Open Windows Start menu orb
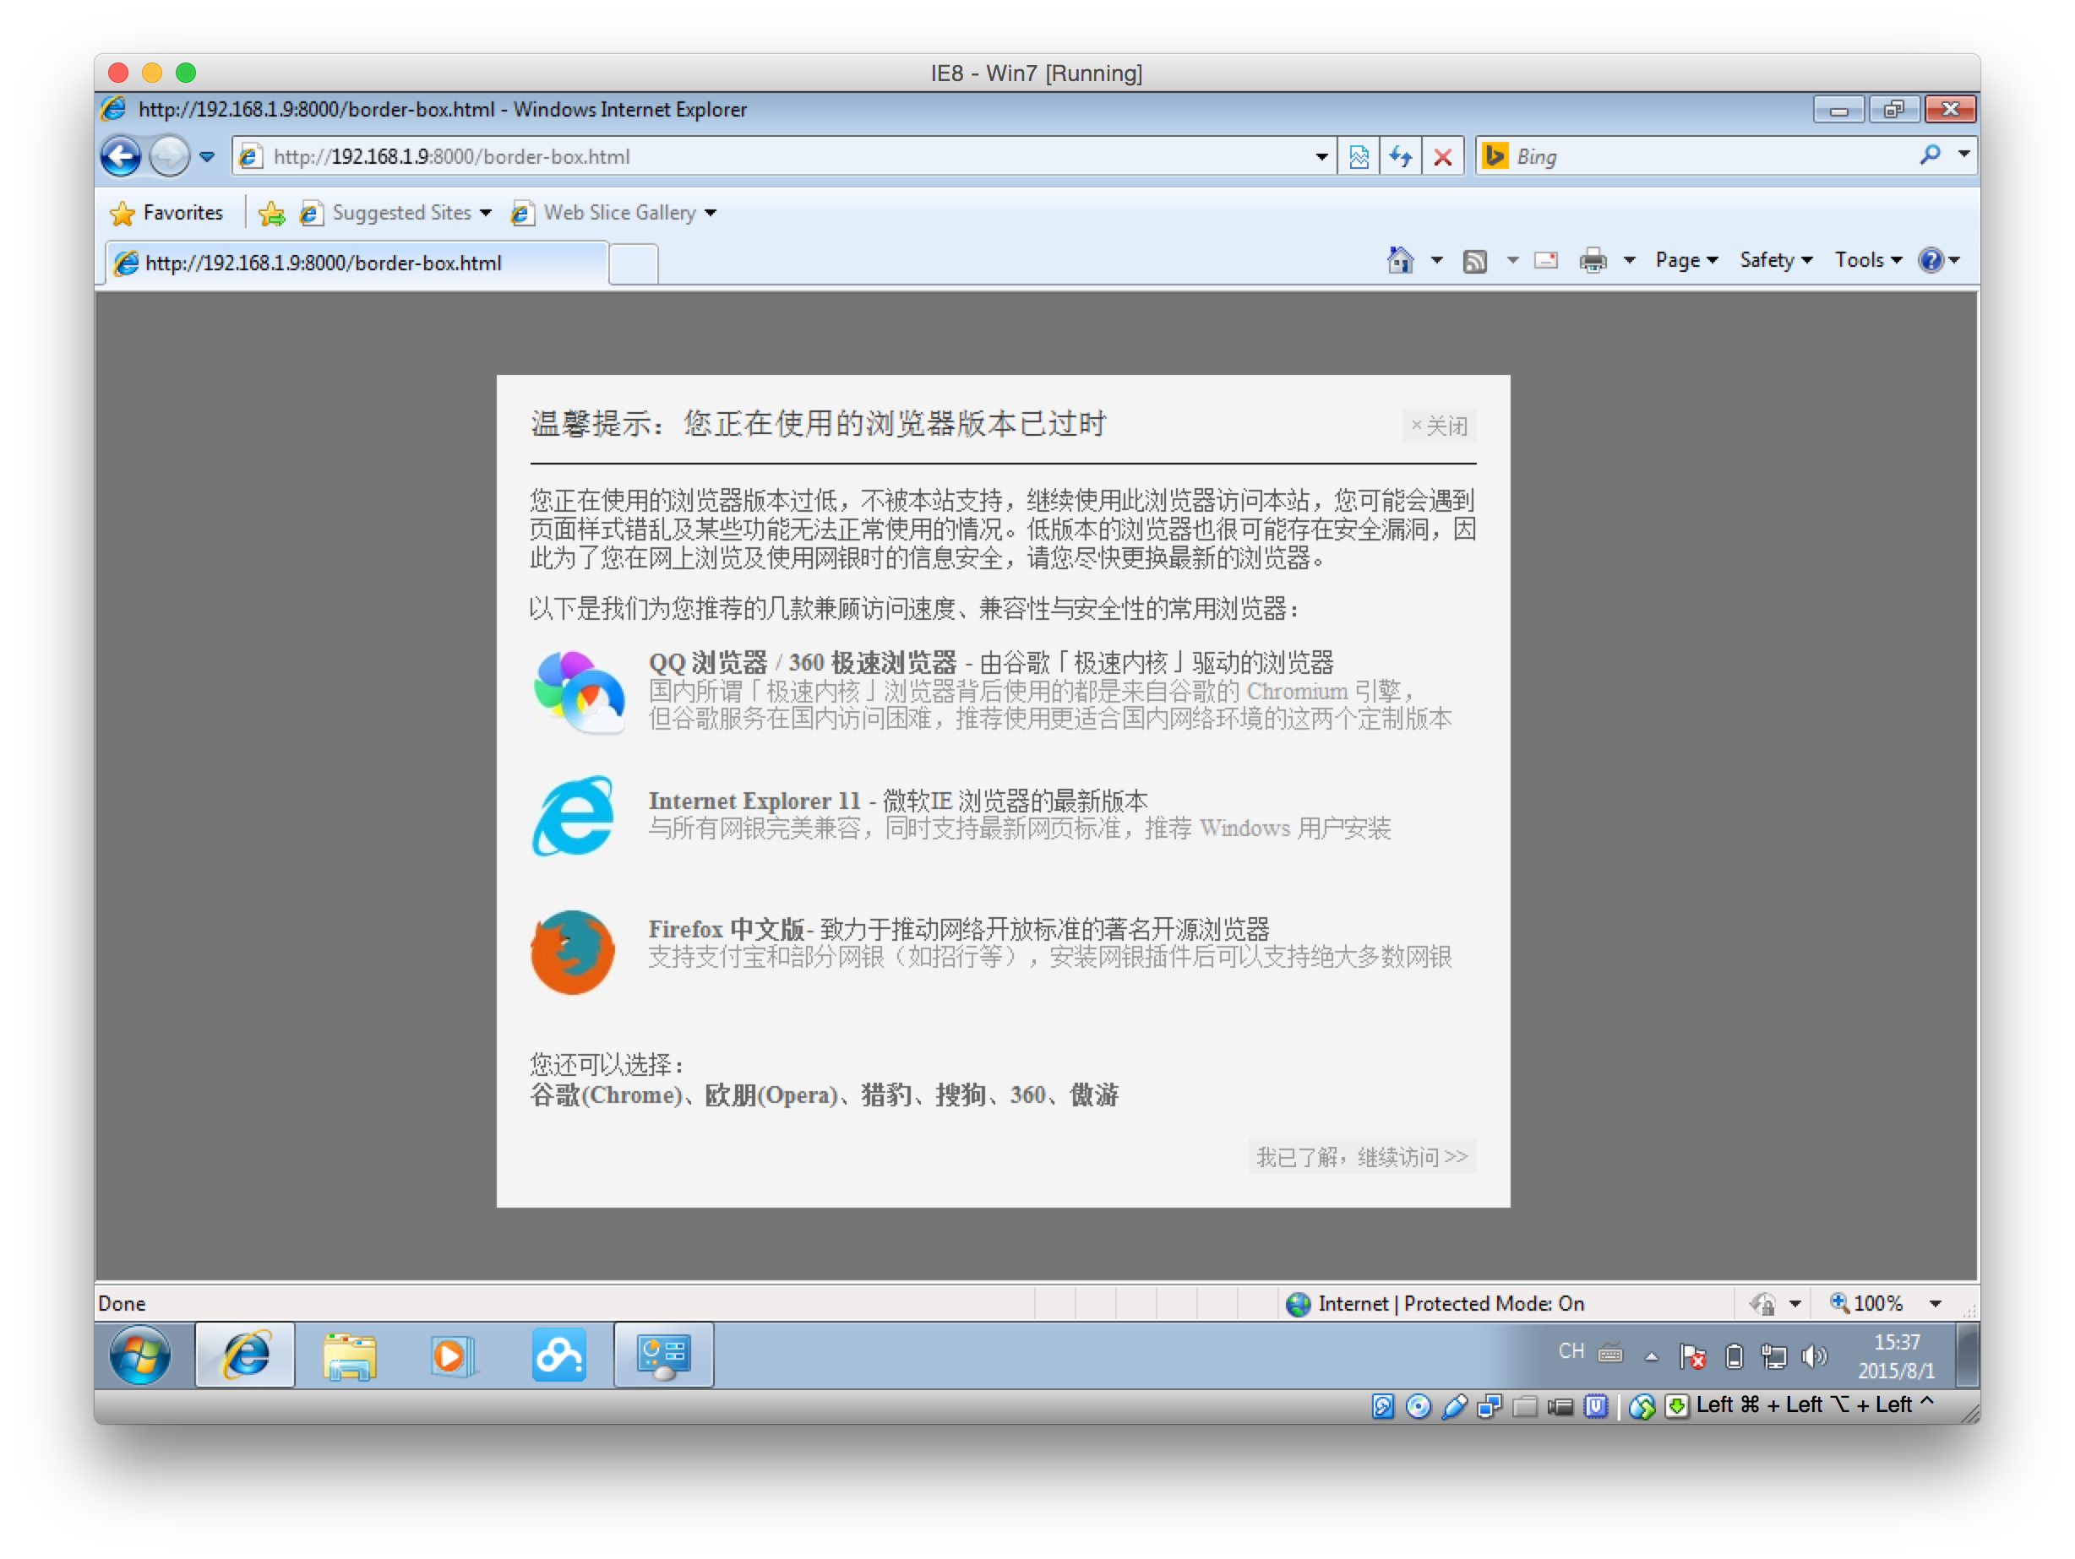 pos(141,1355)
